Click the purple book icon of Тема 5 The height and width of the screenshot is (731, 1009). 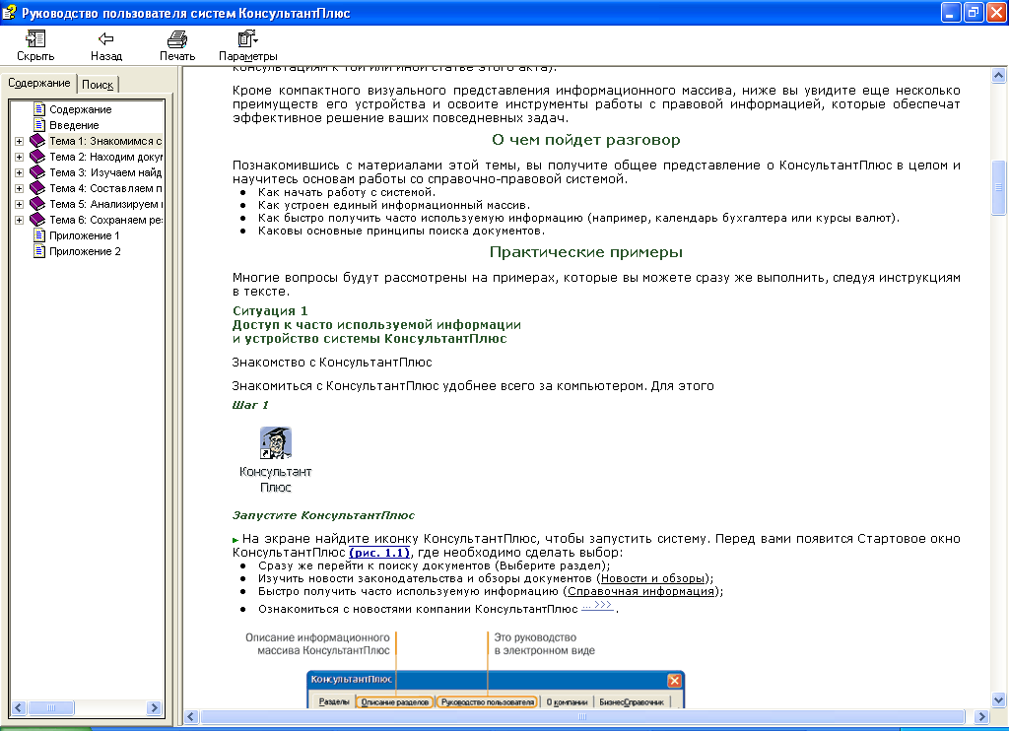37,203
